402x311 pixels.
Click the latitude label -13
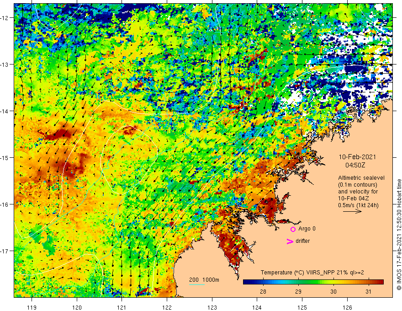tap(5, 64)
